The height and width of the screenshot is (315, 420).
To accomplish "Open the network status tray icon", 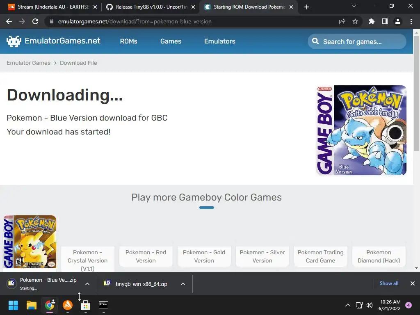I will (359, 305).
